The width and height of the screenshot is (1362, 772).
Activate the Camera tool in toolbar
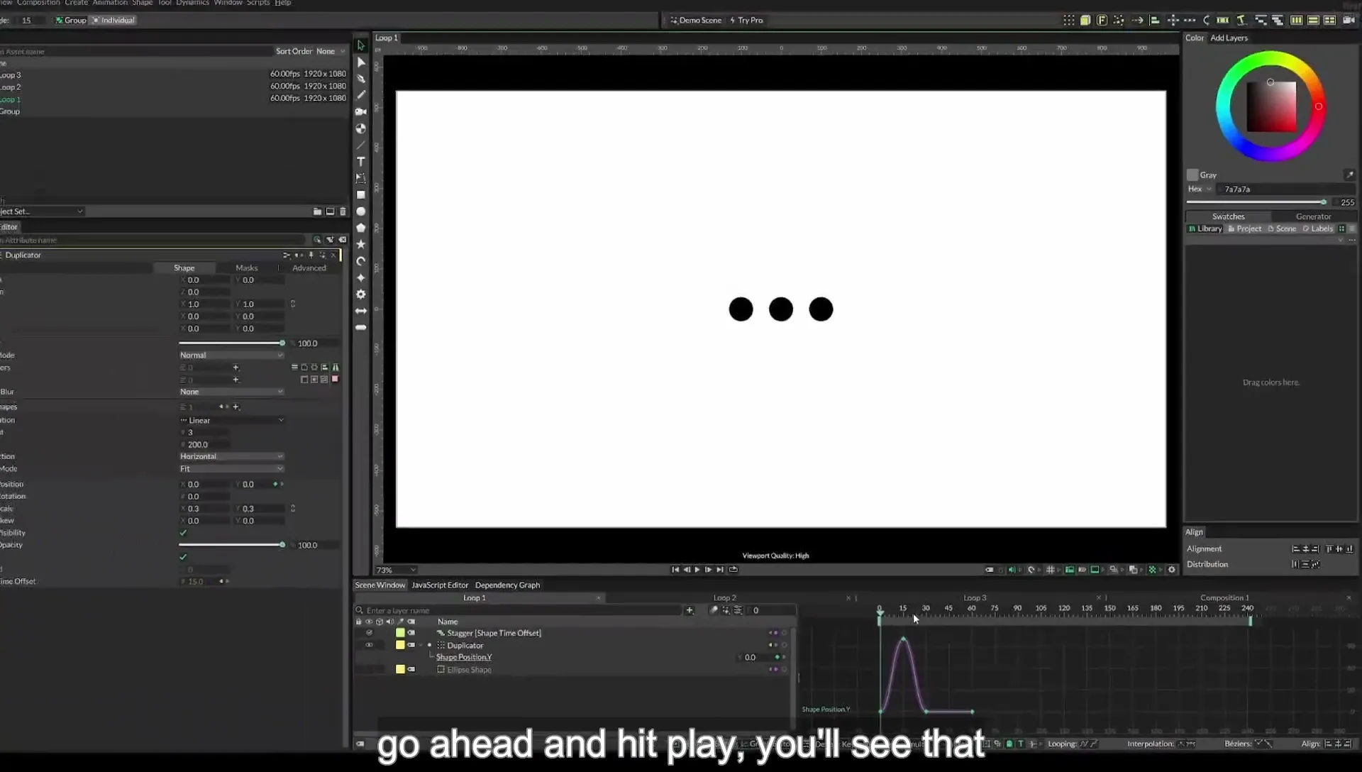click(x=360, y=111)
